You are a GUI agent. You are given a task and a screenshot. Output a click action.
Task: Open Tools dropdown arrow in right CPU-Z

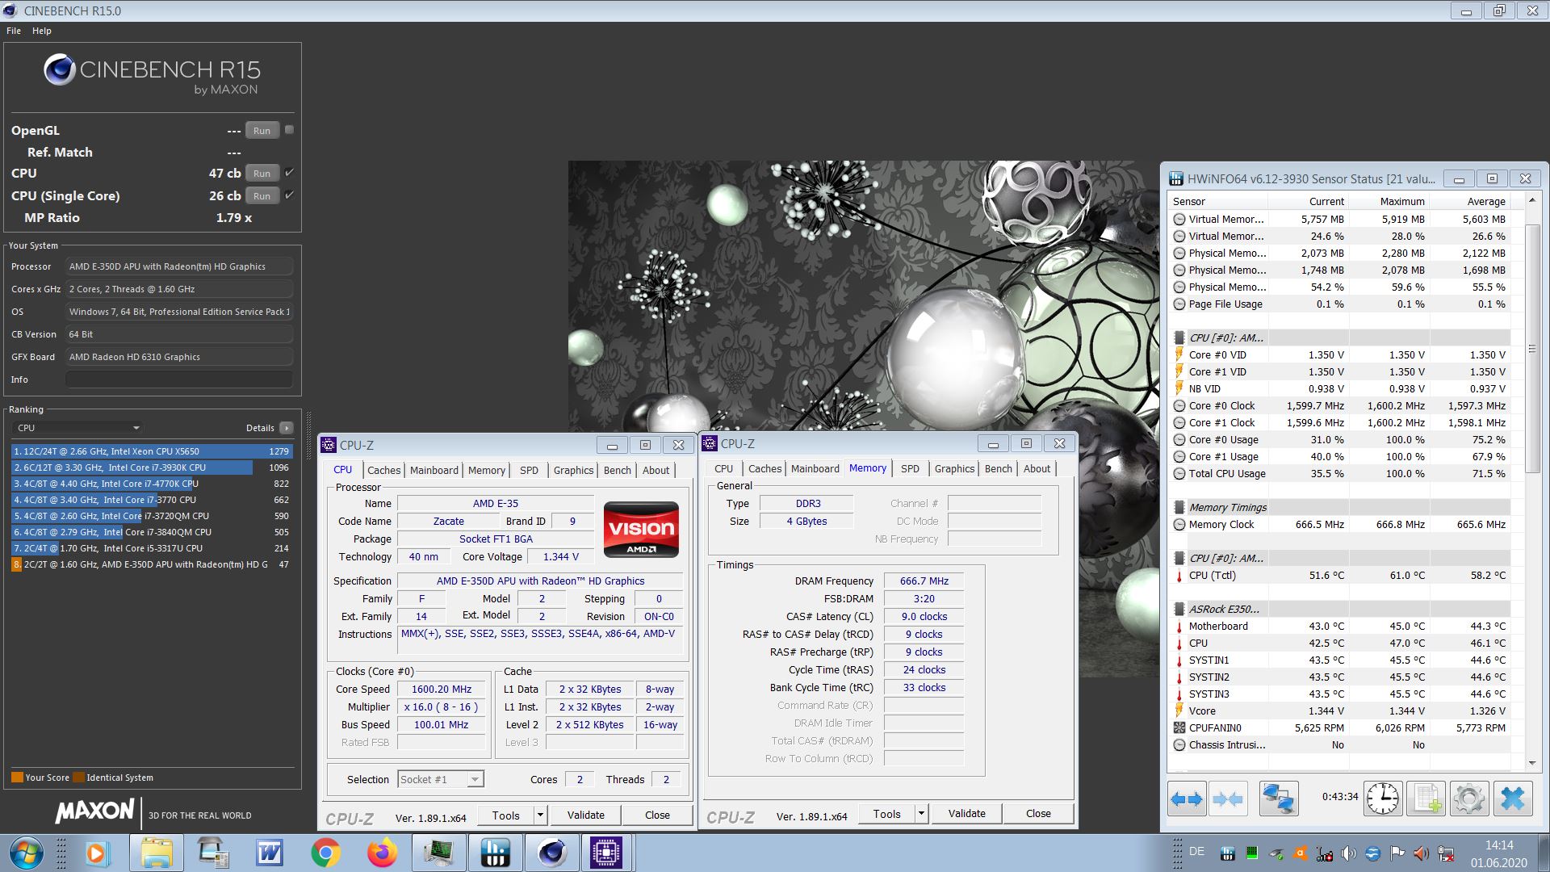921,814
